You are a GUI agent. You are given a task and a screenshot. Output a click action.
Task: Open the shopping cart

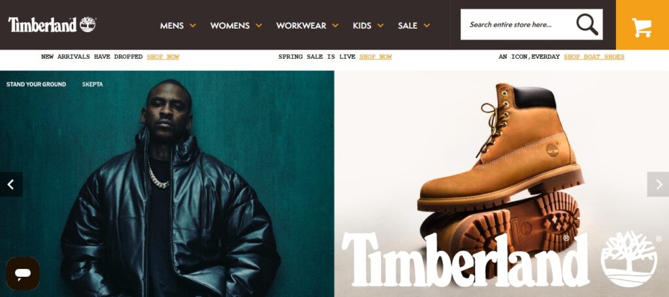[642, 27]
